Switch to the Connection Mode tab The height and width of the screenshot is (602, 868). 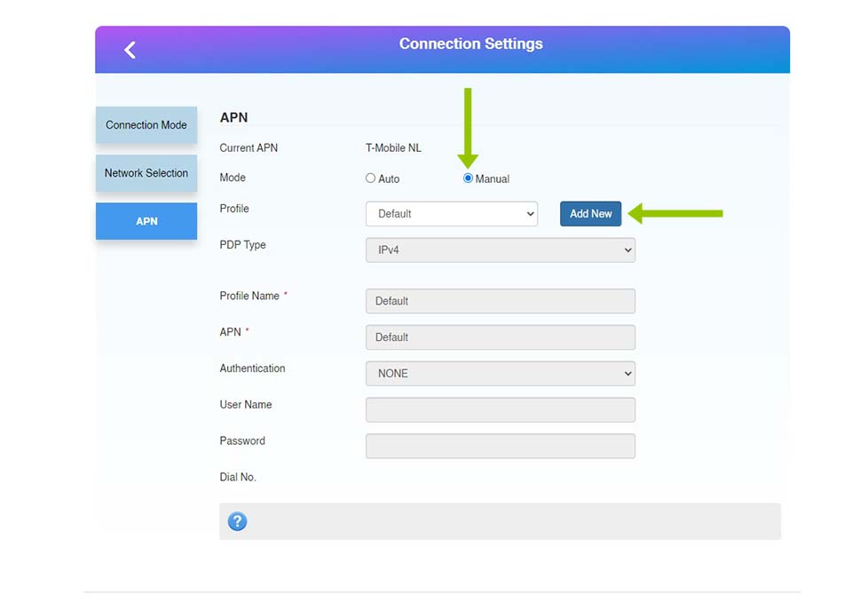[x=146, y=125]
